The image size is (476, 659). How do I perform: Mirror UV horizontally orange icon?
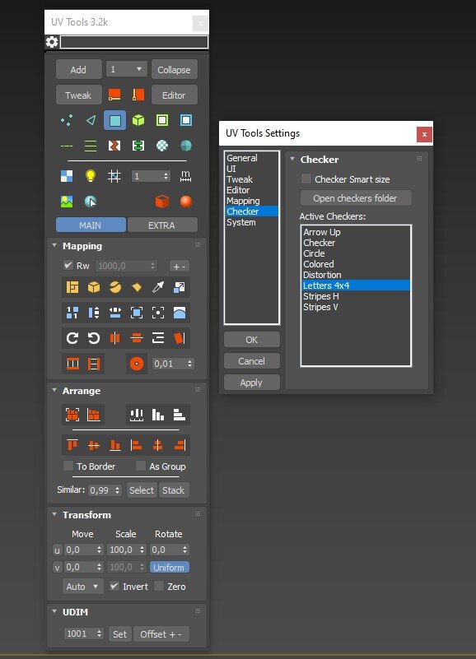[115, 338]
